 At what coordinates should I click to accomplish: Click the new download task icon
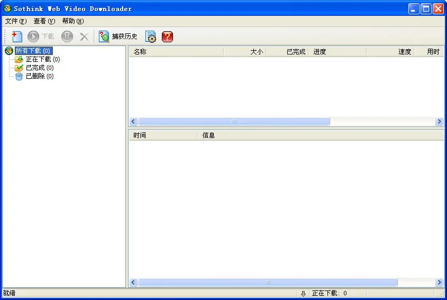(x=17, y=37)
